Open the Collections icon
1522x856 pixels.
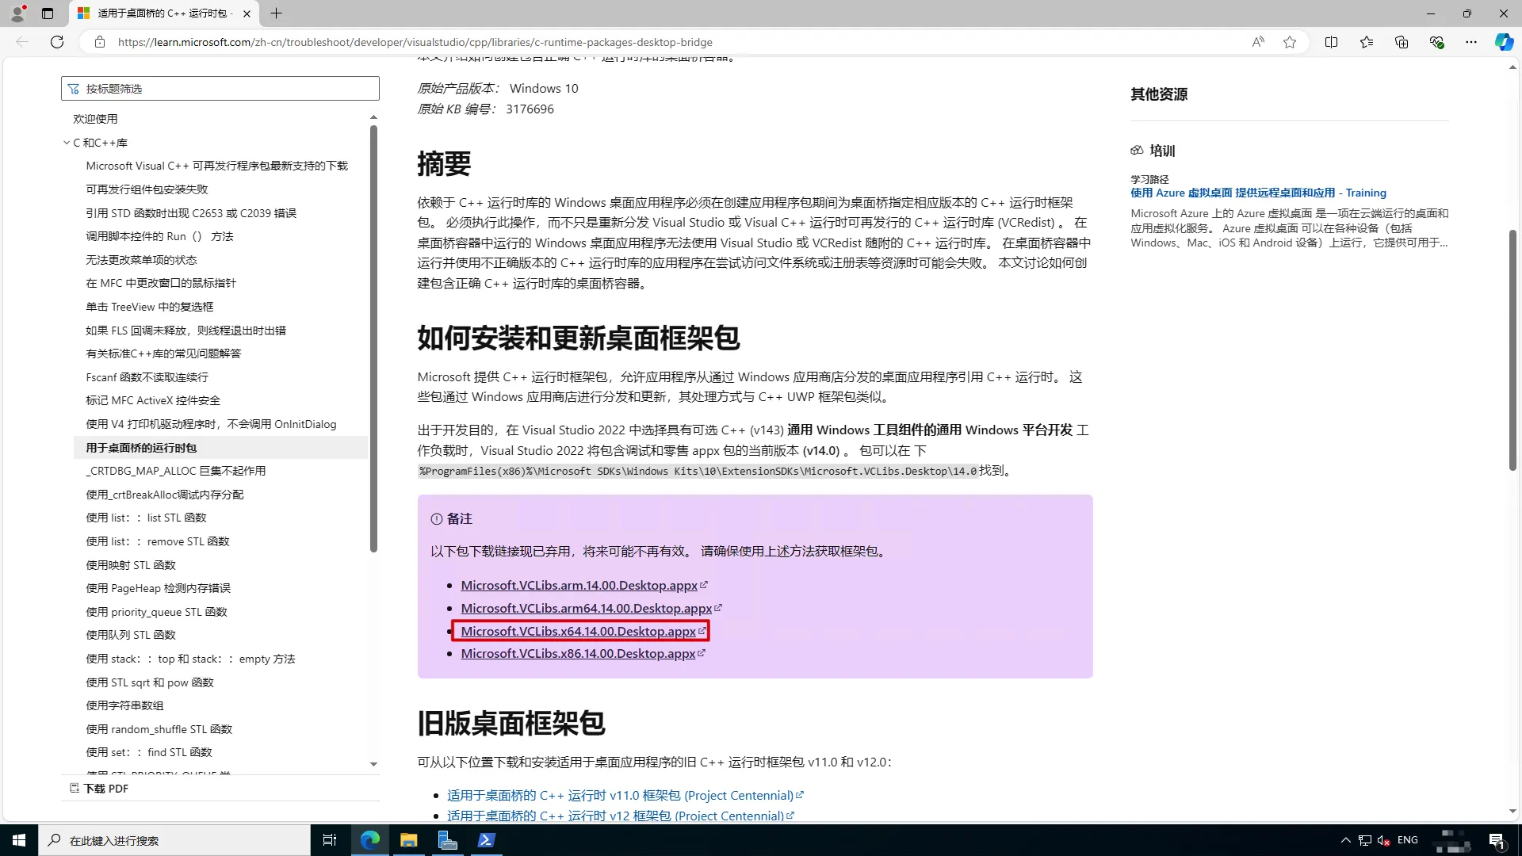pyautogui.click(x=1402, y=42)
